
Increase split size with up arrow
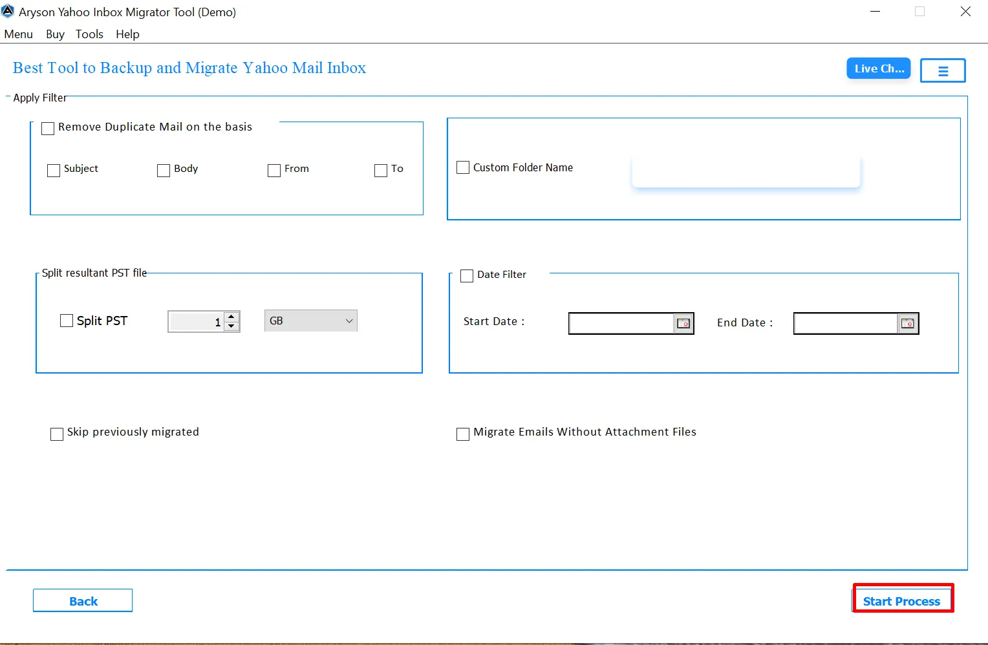231,317
